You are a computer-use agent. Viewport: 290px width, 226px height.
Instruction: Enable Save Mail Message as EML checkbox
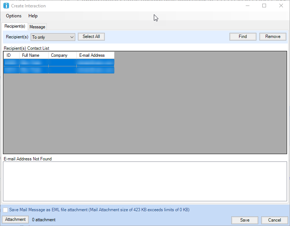coord(5,210)
